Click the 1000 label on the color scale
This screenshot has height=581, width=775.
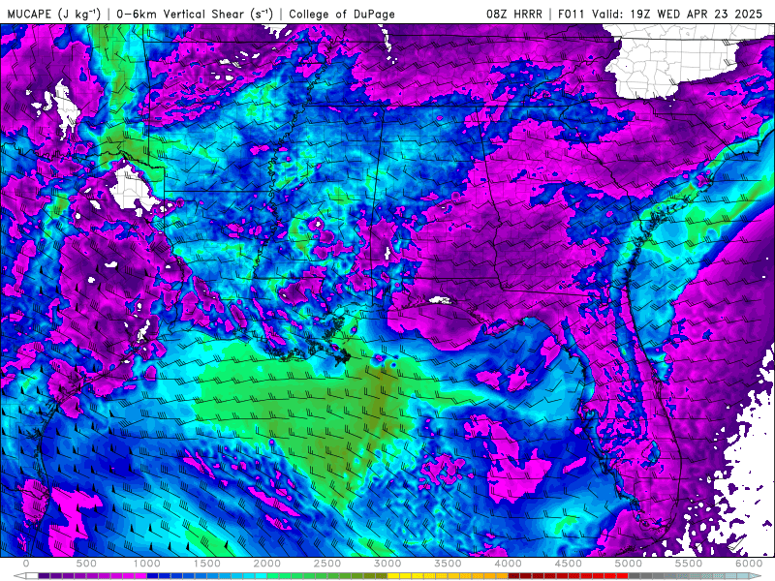pyautogui.click(x=147, y=564)
